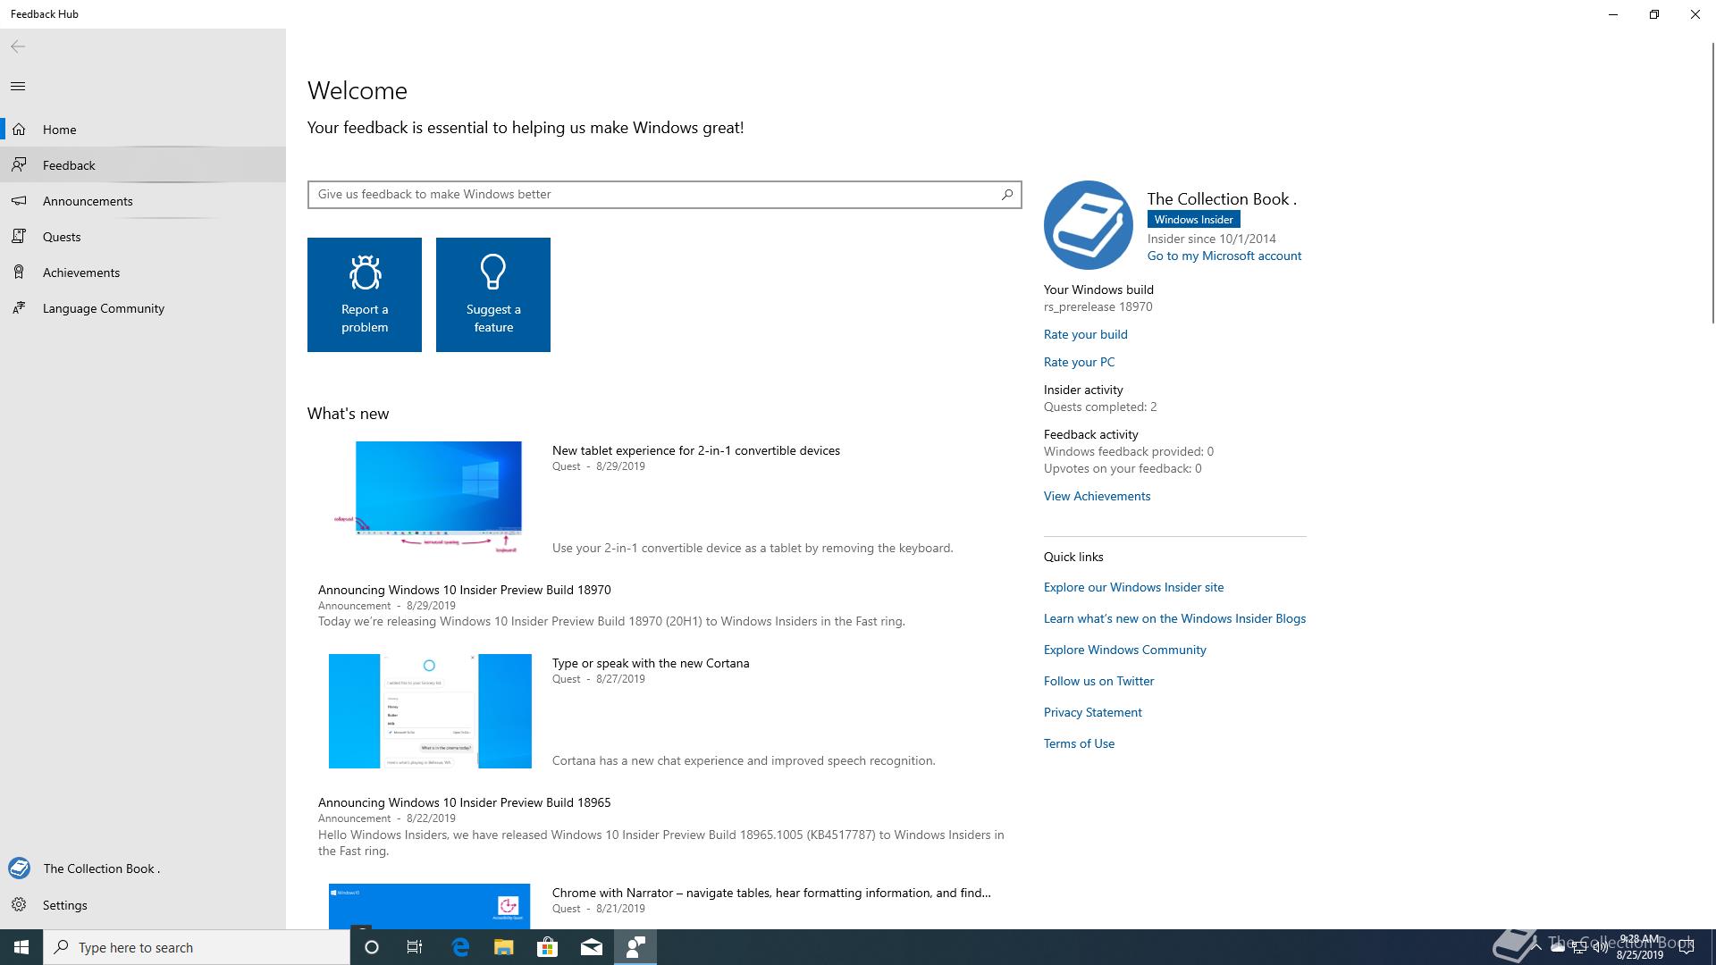
Task: Click Rate your build link
Action: [1086, 334]
